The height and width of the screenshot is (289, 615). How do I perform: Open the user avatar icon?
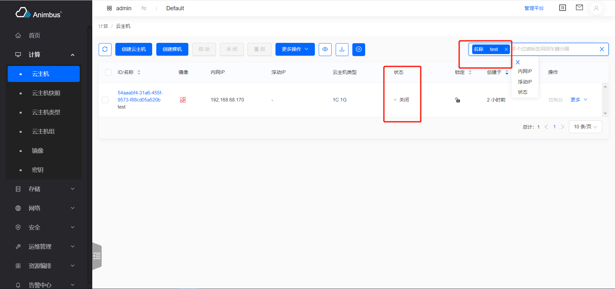click(x=596, y=8)
